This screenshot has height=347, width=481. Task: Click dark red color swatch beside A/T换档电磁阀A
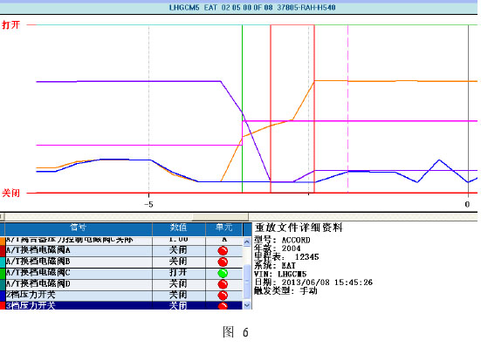(x=3, y=250)
